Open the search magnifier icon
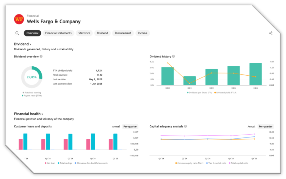 17,33
